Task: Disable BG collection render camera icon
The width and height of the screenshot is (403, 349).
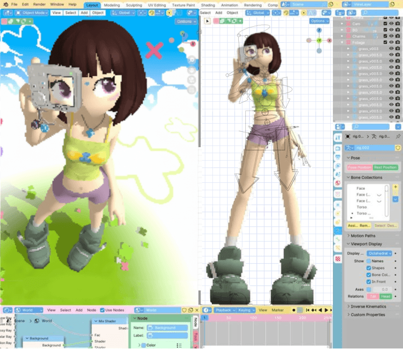Action: click(x=398, y=30)
